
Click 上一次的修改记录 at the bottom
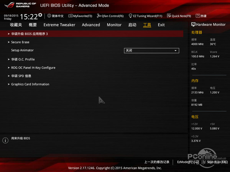click(157, 162)
